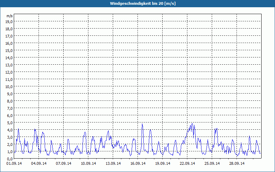
Task: Click the y-axis label 18,0
Action: coord(9,29)
